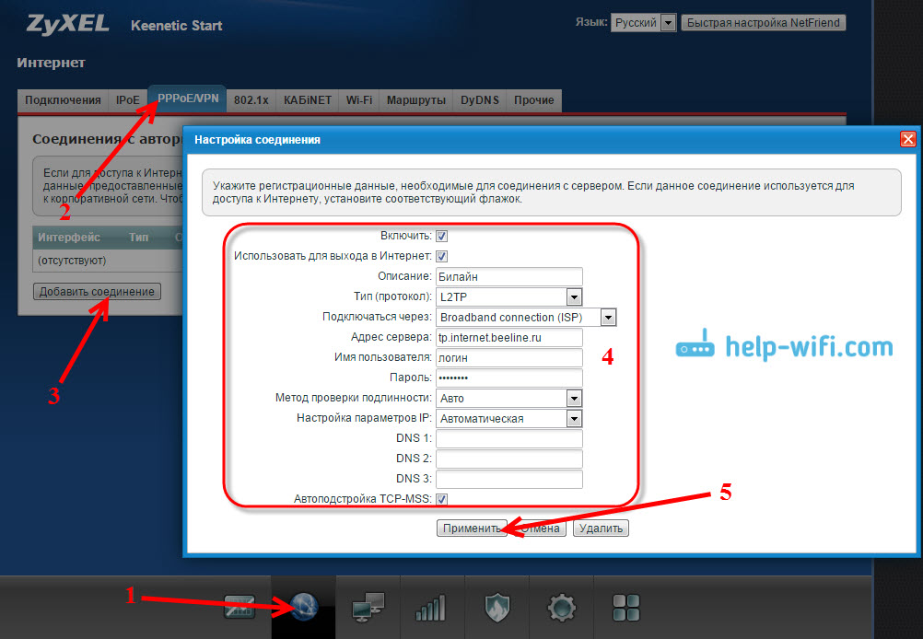Open the home network computers icon

(368, 608)
